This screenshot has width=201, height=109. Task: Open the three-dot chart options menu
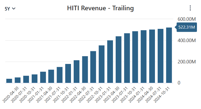click(x=190, y=8)
